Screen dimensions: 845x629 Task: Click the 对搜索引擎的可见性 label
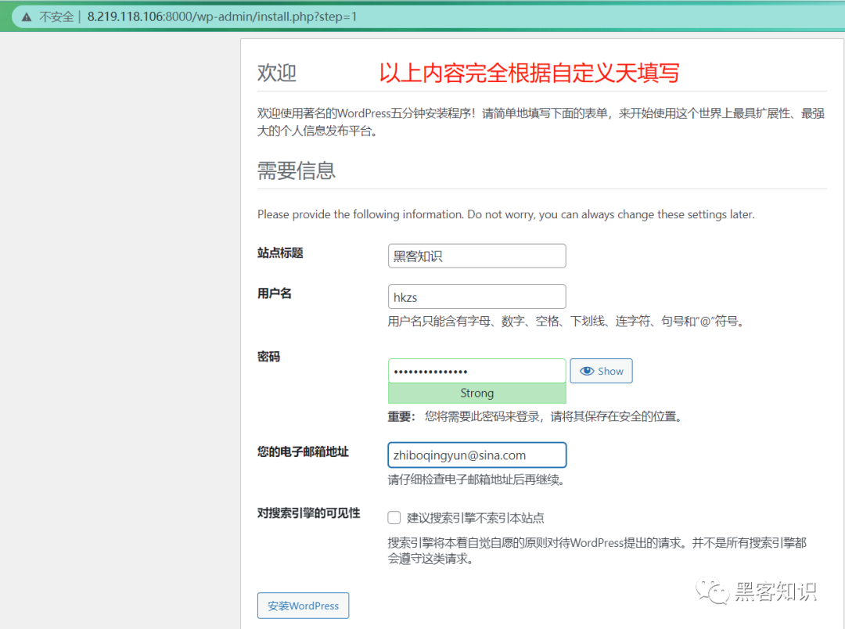tap(309, 513)
